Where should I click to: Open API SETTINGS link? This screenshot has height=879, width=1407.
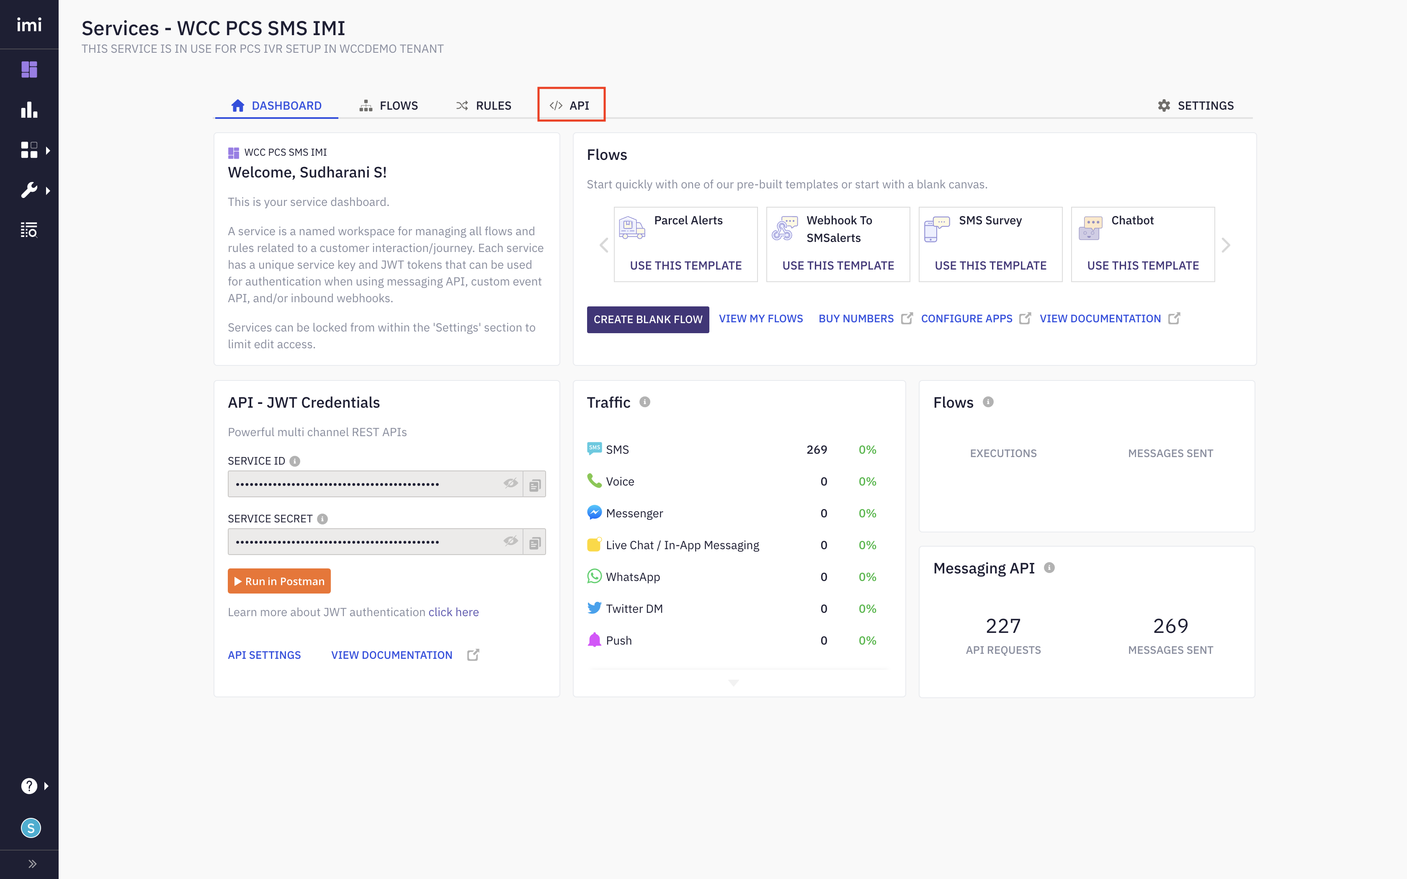pos(264,655)
